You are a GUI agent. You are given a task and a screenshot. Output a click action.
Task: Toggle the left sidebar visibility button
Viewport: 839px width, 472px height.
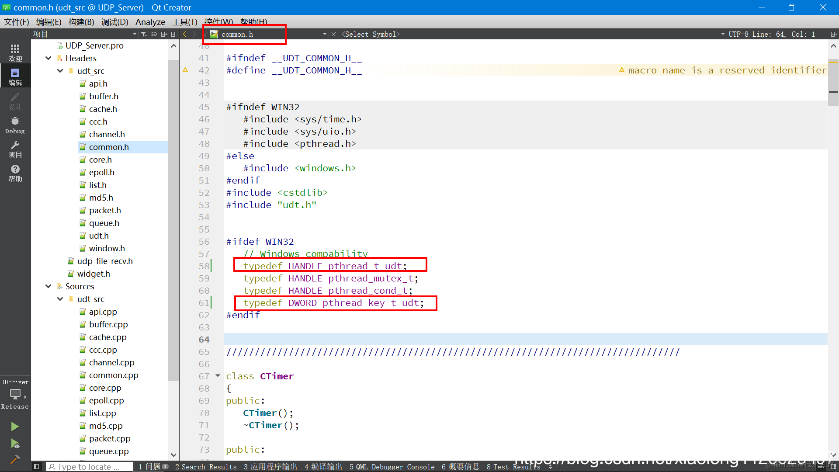point(37,467)
